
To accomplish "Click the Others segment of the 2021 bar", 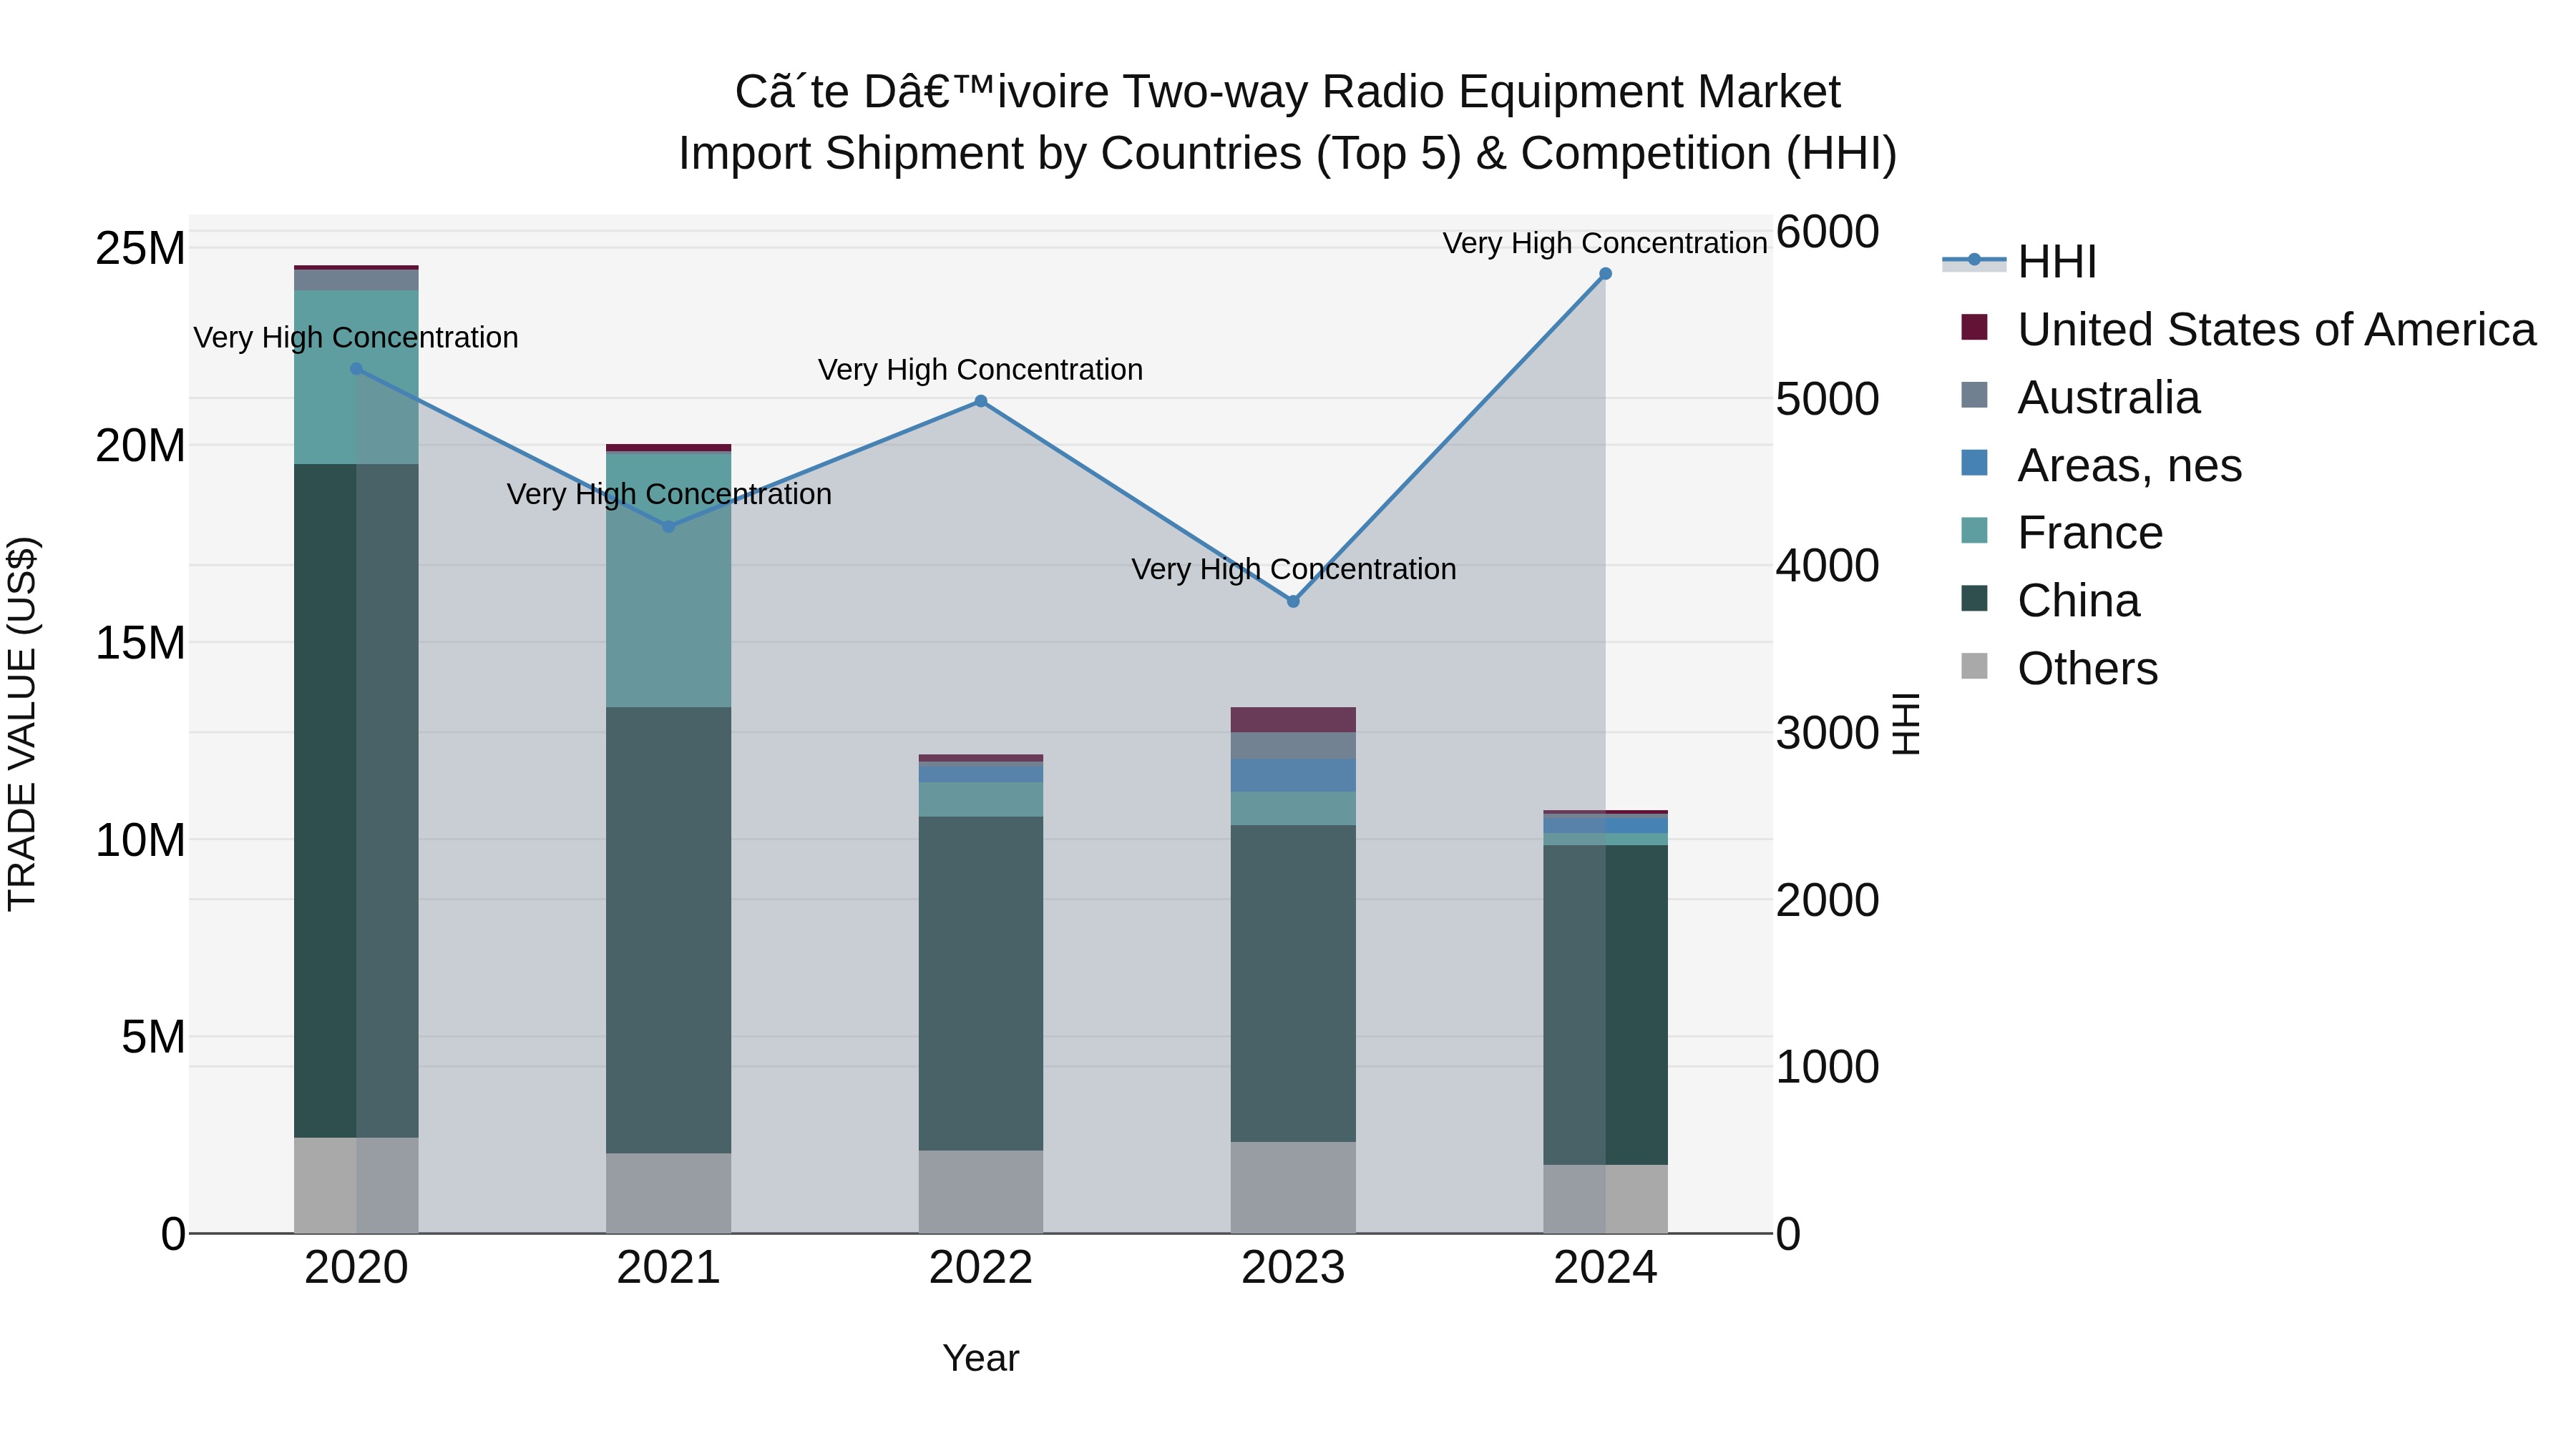I will pos(669,1193).
